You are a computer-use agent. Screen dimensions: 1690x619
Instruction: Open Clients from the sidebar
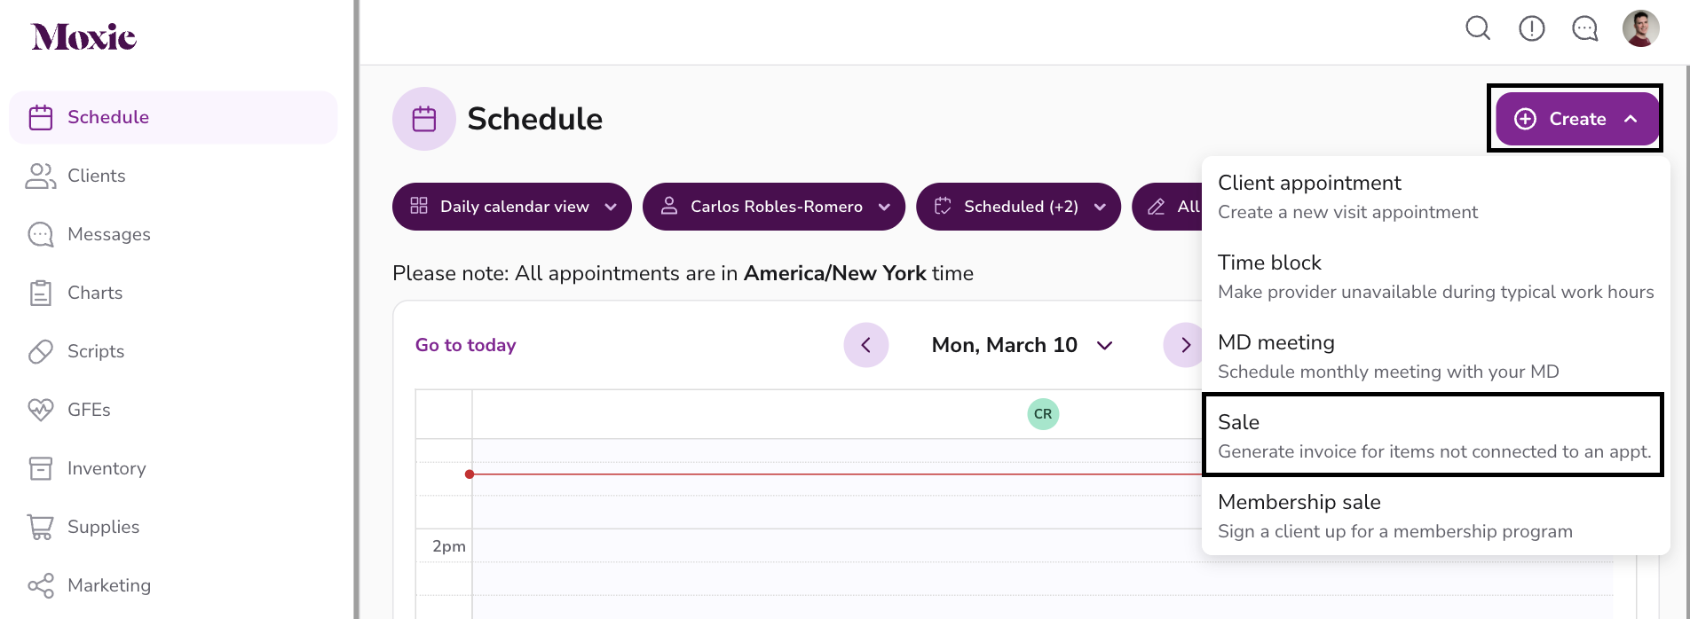[x=96, y=176]
